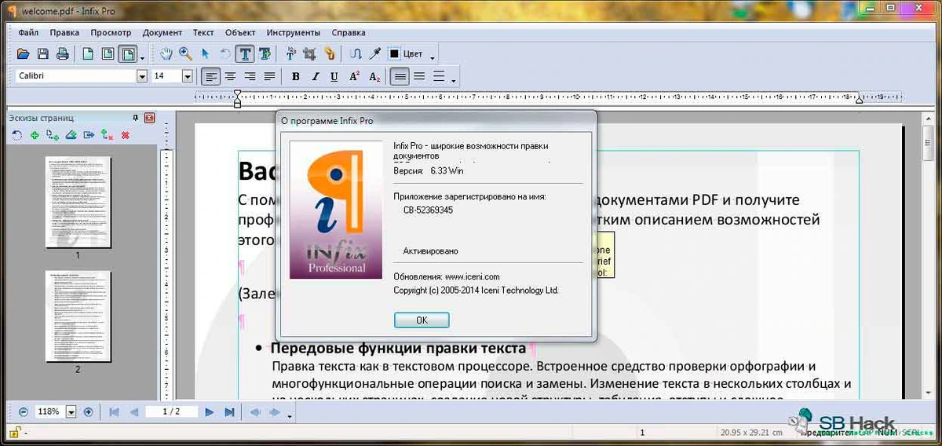Click document security lock icon
Image resolution: width=942 pixels, height=446 pixels.
(x=13, y=432)
